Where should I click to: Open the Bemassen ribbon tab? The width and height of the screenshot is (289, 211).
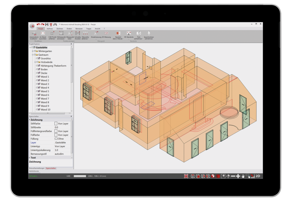click(x=79, y=29)
